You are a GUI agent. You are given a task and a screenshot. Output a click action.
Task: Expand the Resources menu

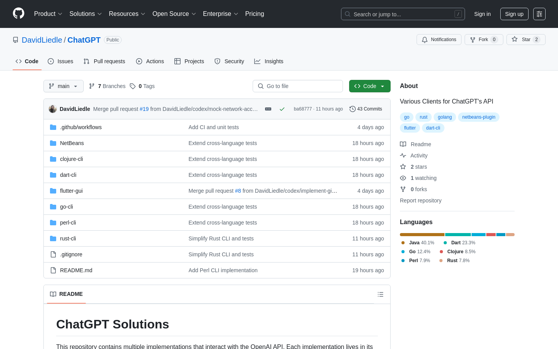pyautogui.click(x=127, y=14)
